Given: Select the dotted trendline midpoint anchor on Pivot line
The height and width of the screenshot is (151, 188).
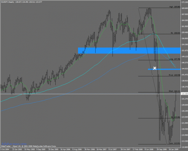Looking at the screenshot, I should pyautogui.click(x=153, y=76).
